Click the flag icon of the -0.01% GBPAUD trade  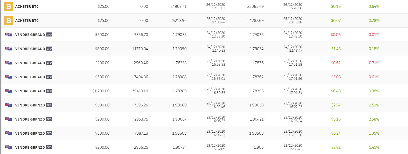point(9,34)
